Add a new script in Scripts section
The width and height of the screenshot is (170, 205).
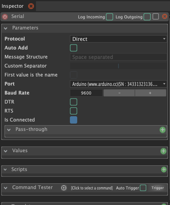coord(164,169)
